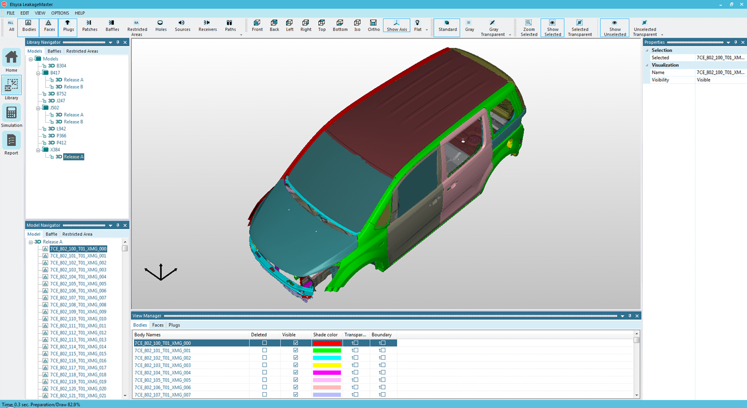Check Deleted box for 7CE_802_102_T01_XMG_002
Viewport: 747px width, 408px height.
tap(264, 358)
